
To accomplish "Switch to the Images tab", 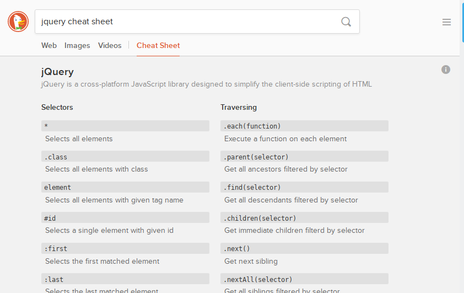I will (x=77, y=45).
